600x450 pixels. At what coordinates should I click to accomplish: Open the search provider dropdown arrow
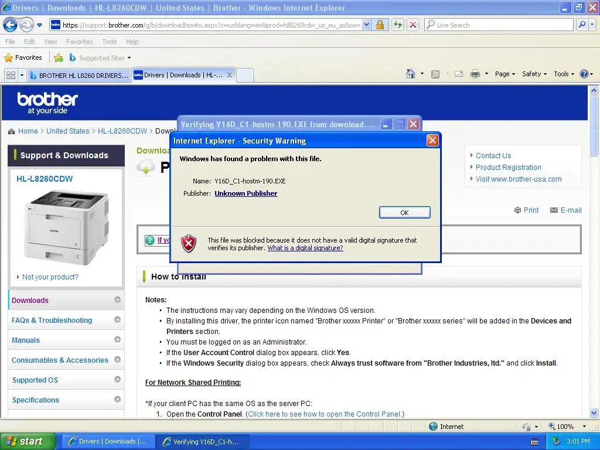tap(592, 25)
